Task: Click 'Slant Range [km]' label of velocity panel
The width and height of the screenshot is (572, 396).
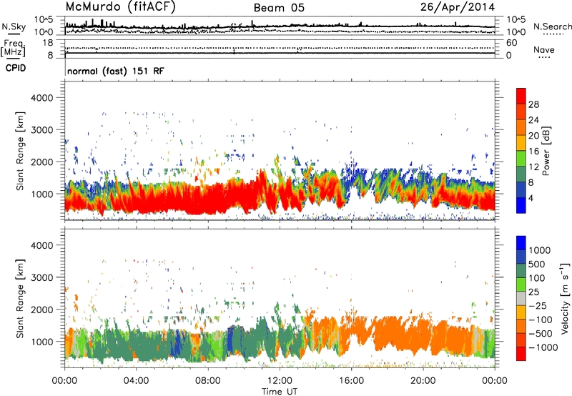Action: [20, 299]
